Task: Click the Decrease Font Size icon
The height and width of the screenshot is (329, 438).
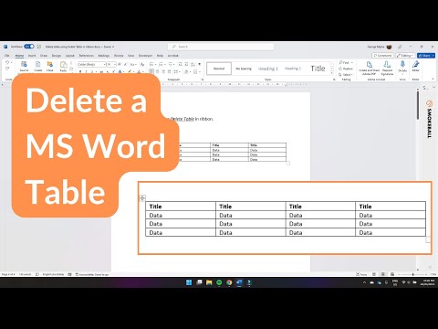Action: (125, 64)
